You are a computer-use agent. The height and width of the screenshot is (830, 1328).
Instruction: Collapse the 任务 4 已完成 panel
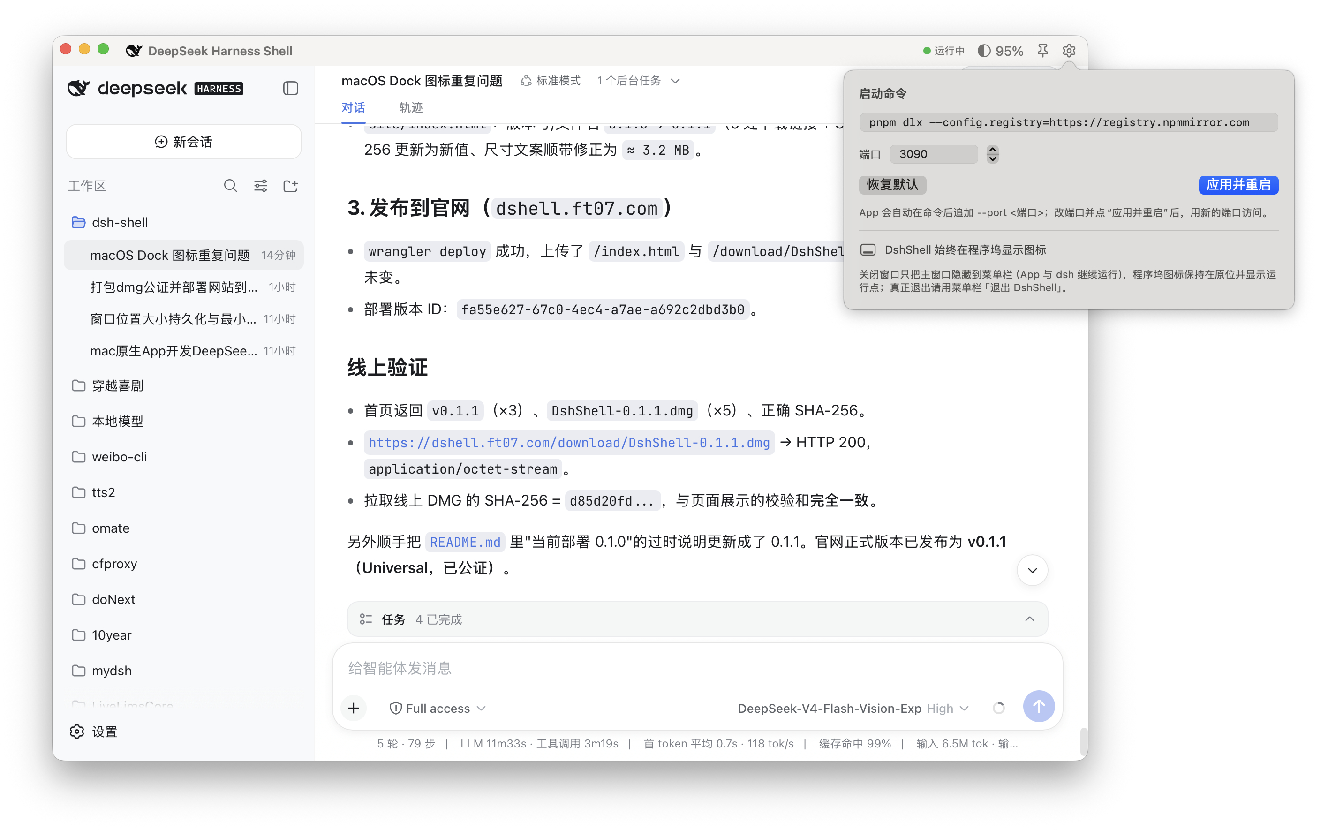coord(1029,619)
